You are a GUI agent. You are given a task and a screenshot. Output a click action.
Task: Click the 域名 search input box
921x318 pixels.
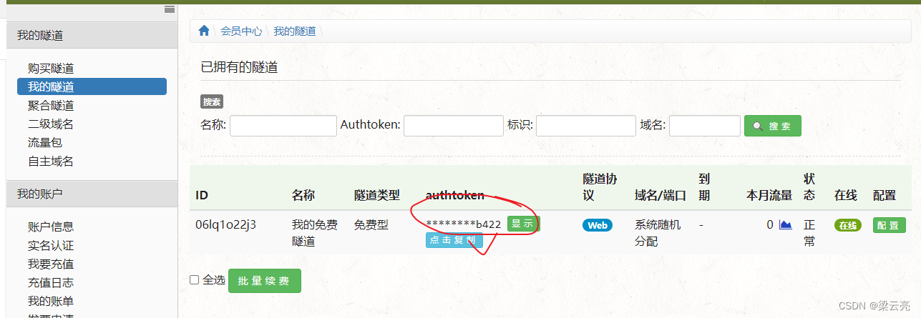pos(705,126)
